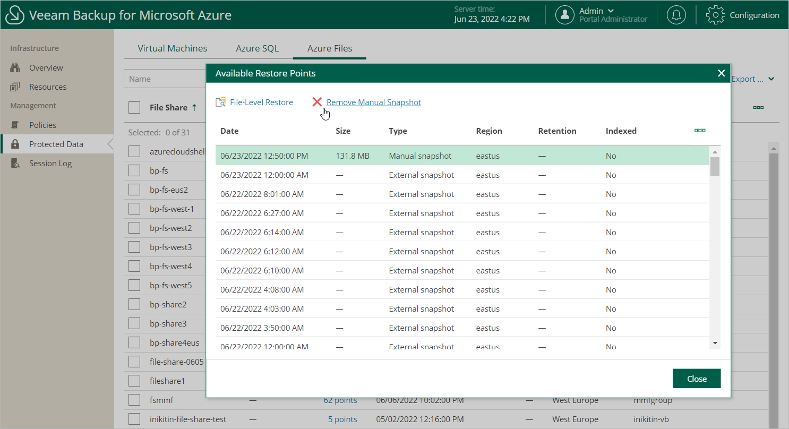Select the Session Log icon

coord(15,163)
